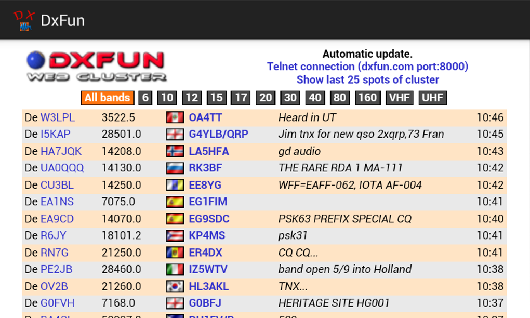Open DX callsign EE8YG

[205, 185]
